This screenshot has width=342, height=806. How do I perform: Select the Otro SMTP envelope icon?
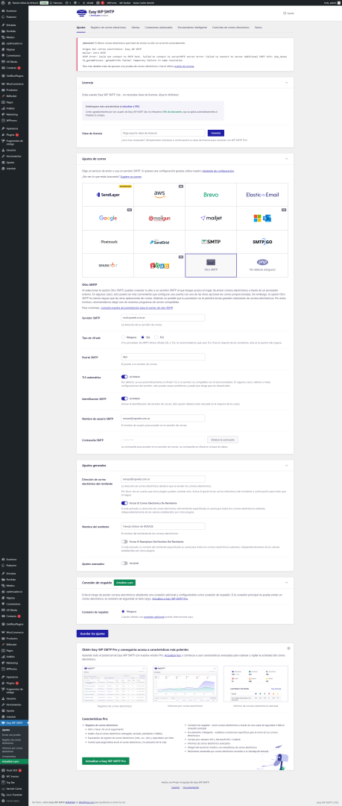[211, 262]
